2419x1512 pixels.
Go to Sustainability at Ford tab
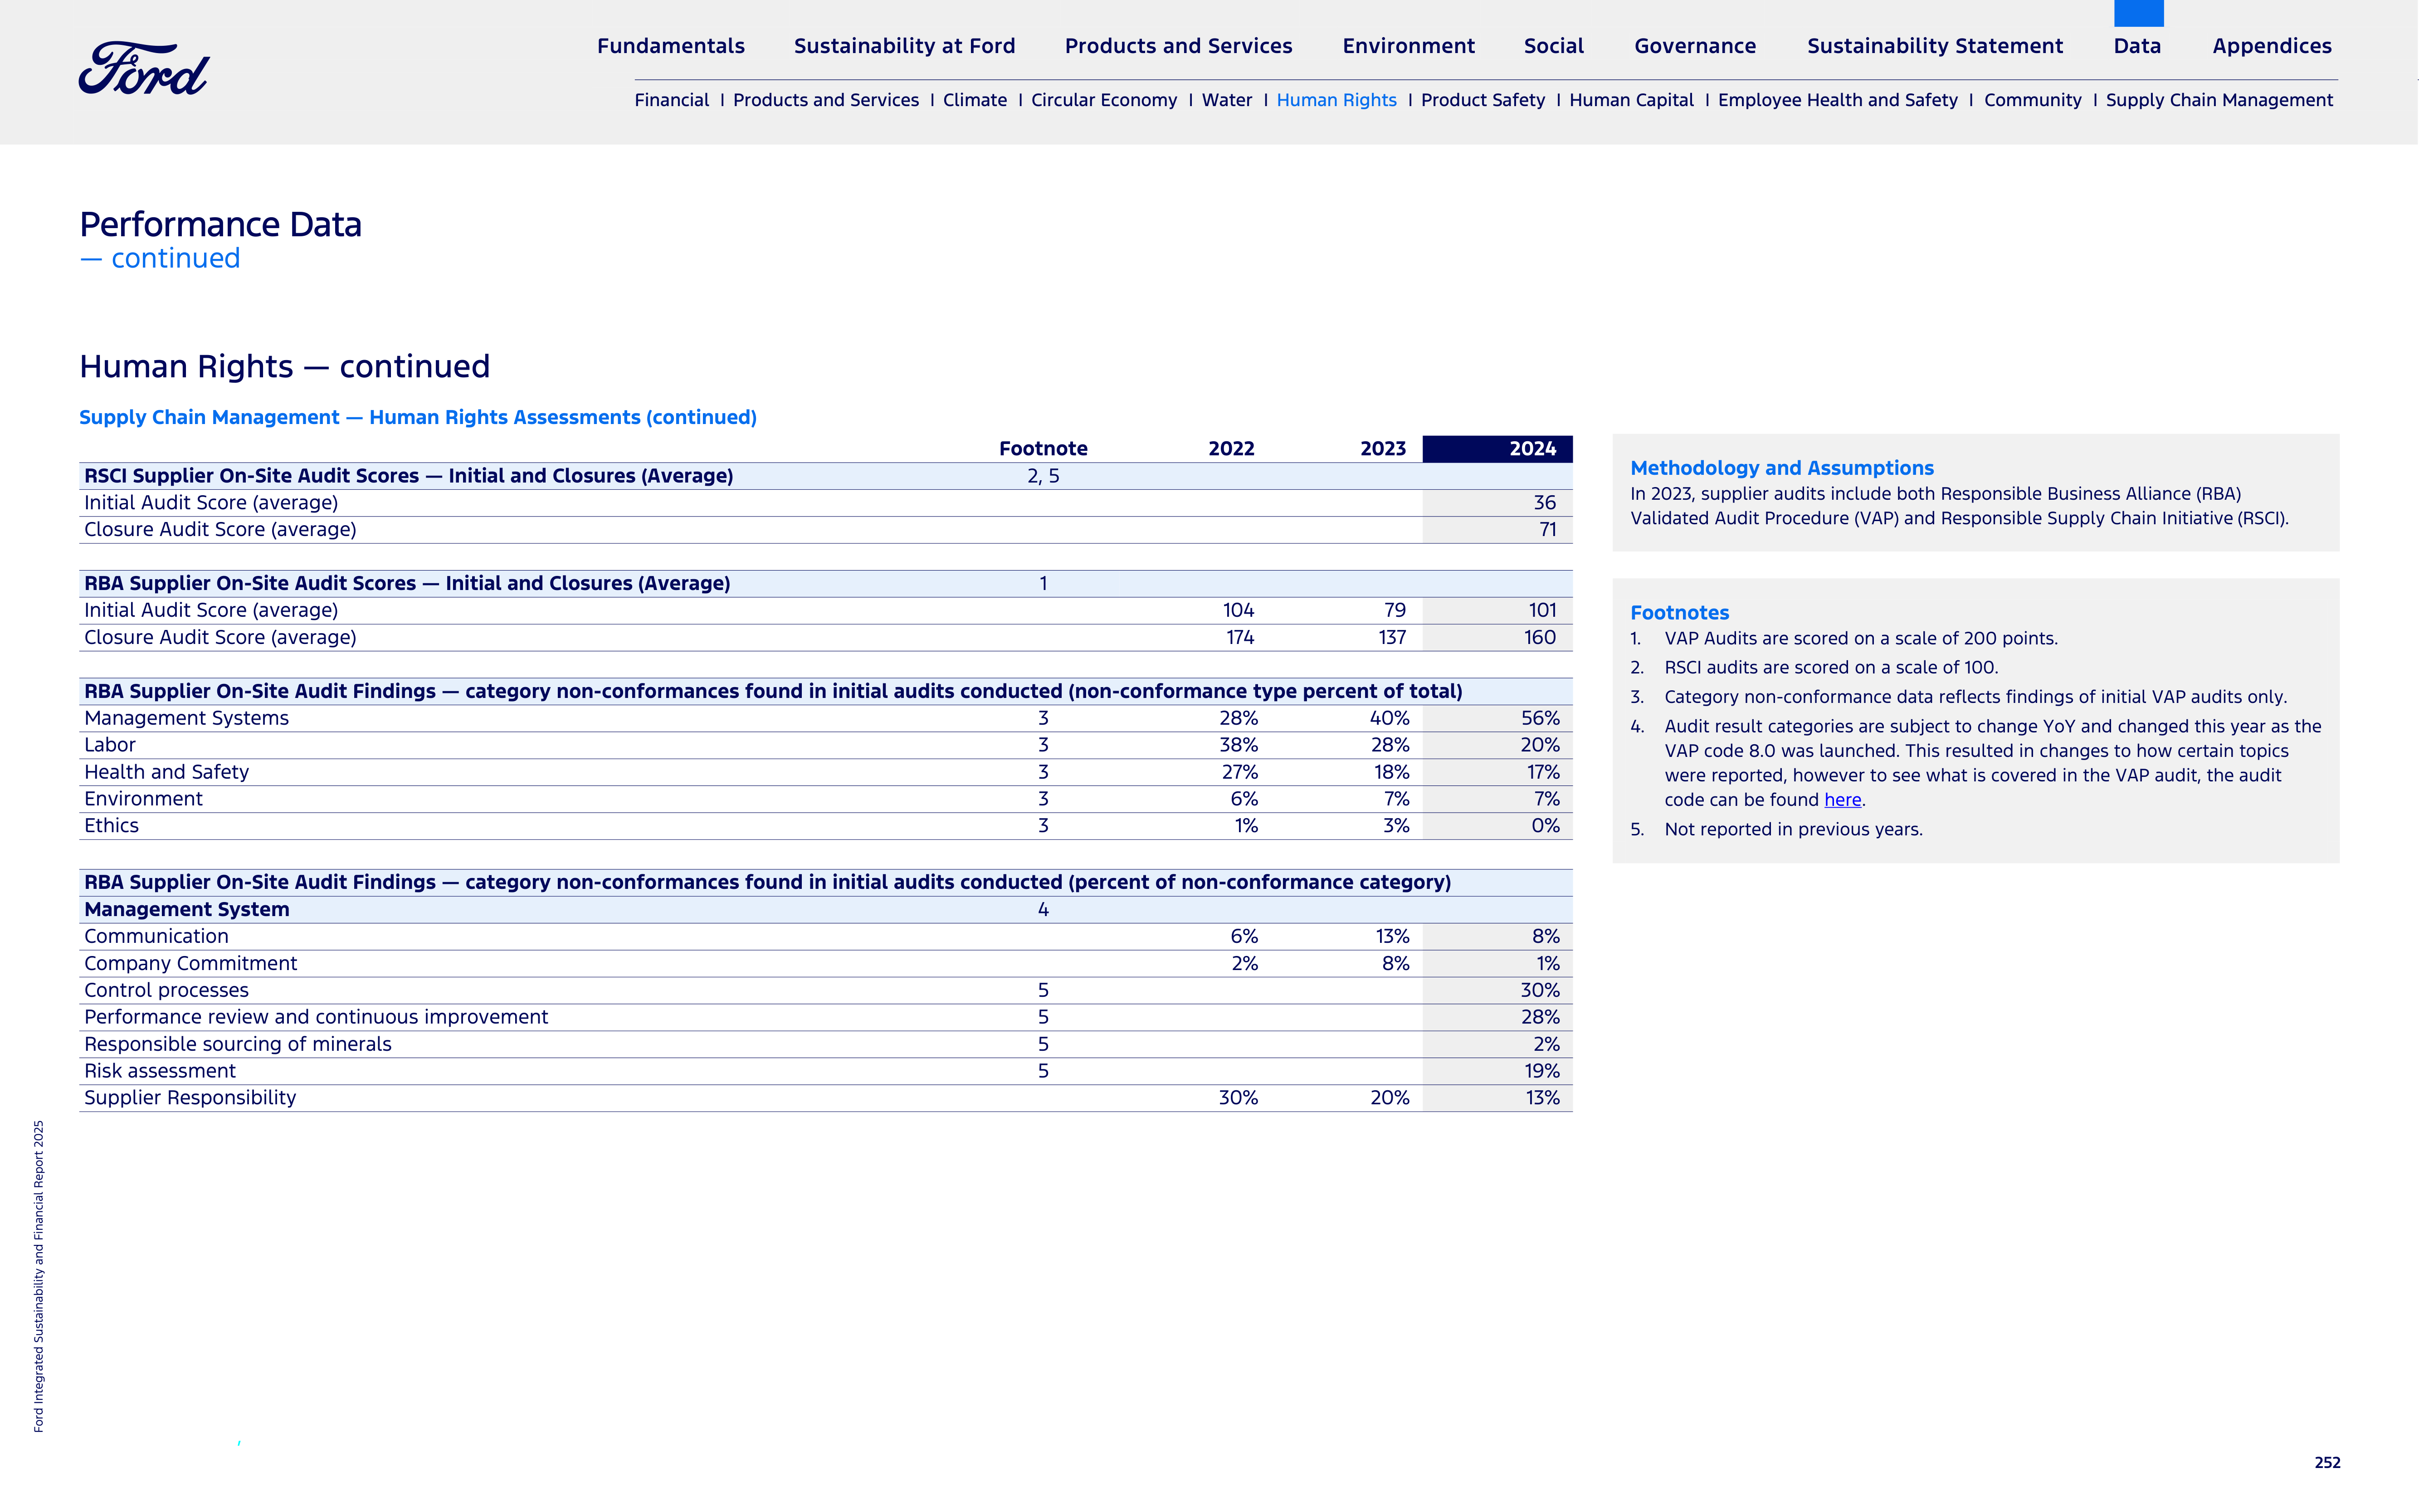point(904,46)
